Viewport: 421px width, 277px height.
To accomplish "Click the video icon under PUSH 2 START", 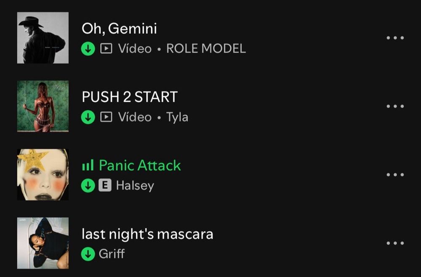I will [107, 117].
